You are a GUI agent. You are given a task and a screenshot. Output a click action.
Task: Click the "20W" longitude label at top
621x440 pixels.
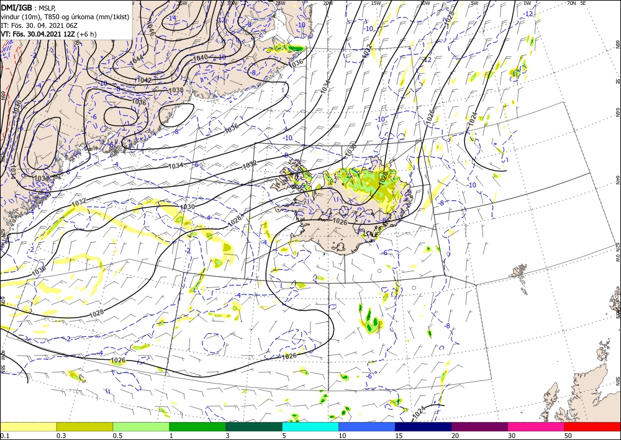click(328, 3)
